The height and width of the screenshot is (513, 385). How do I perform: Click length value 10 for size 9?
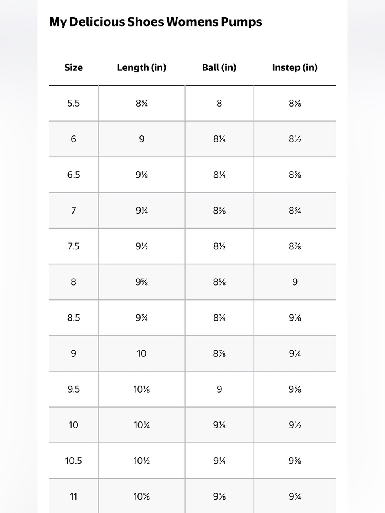point(142,354)
